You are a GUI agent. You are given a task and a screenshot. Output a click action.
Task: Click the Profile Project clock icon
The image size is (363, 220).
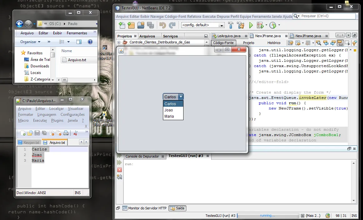click(272, 25)
